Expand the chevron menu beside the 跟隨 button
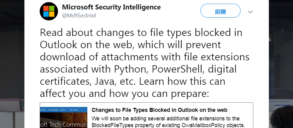Screen dimensions: 293x128 point(250,12)
